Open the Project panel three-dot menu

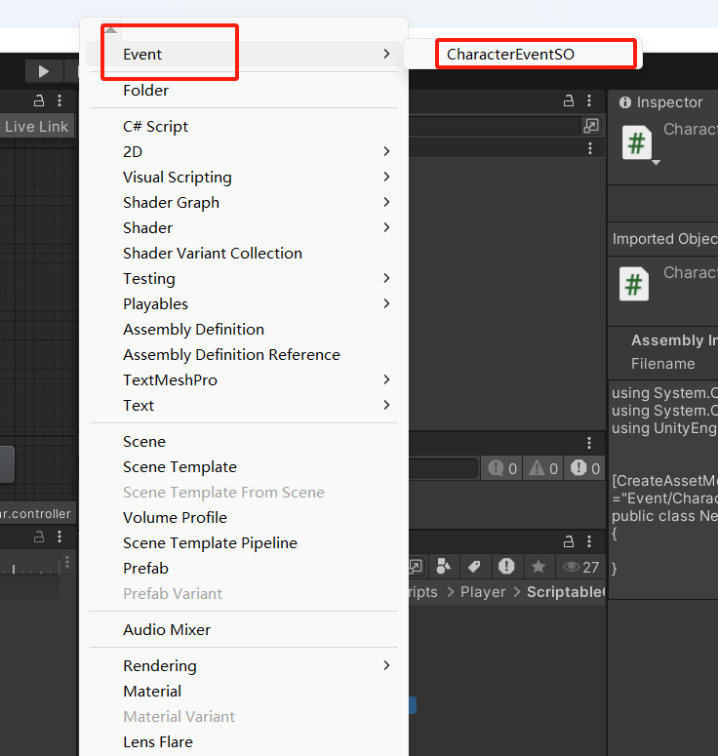[589, 541]
